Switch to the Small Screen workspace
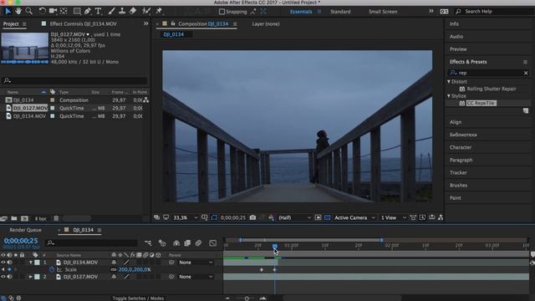The height and width of the screenshot is (301, 535). coord(383,12)
